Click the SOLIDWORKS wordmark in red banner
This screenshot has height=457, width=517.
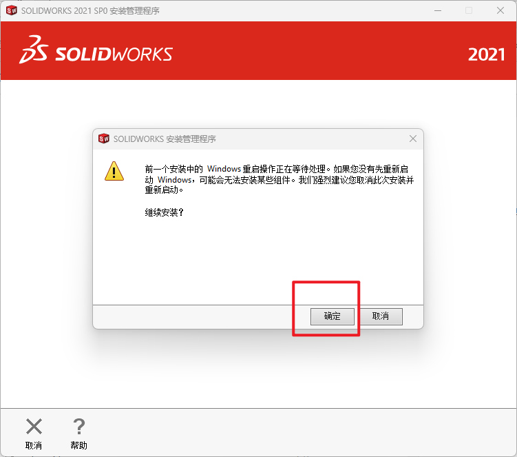pyautogui.click(x=114, y=54)
